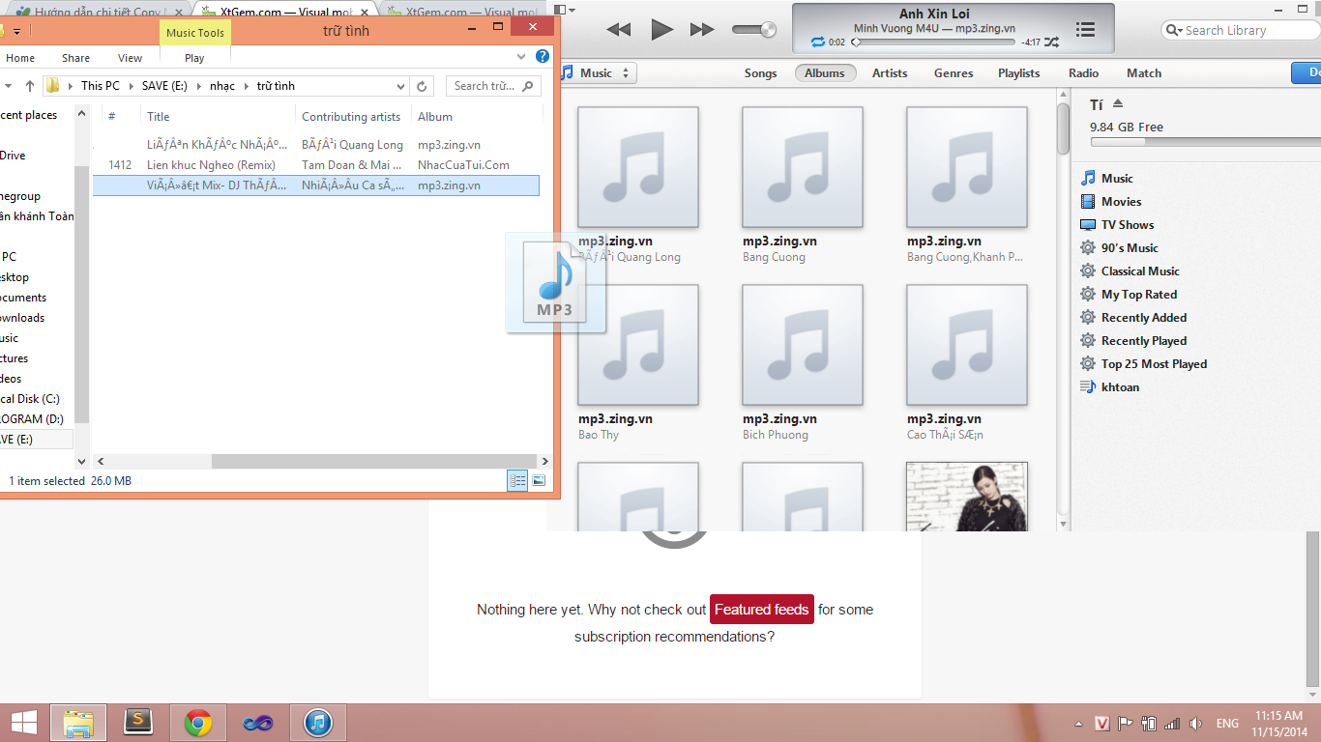Switch to the Radio tab
Screen dimensions: 1321x742
pos(1083,73)
